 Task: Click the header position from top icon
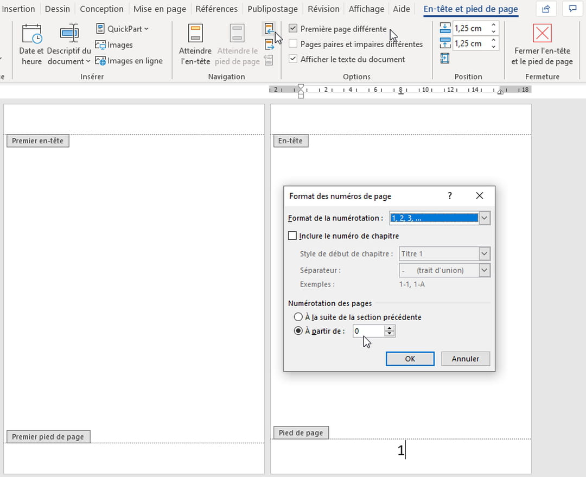pyautogui.click(x=446, y=28)
